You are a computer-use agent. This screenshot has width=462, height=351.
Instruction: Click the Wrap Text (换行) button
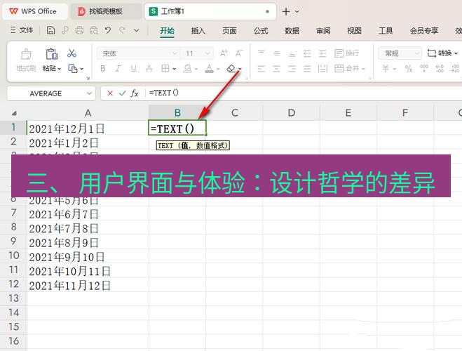347,53
